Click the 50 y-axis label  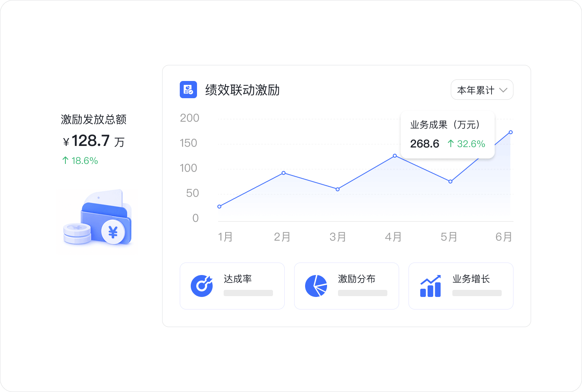pos(192,193)
